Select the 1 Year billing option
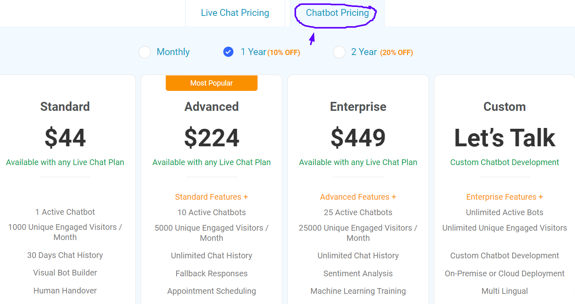Viewport: 575px width, 304px height. coord(228,52)
